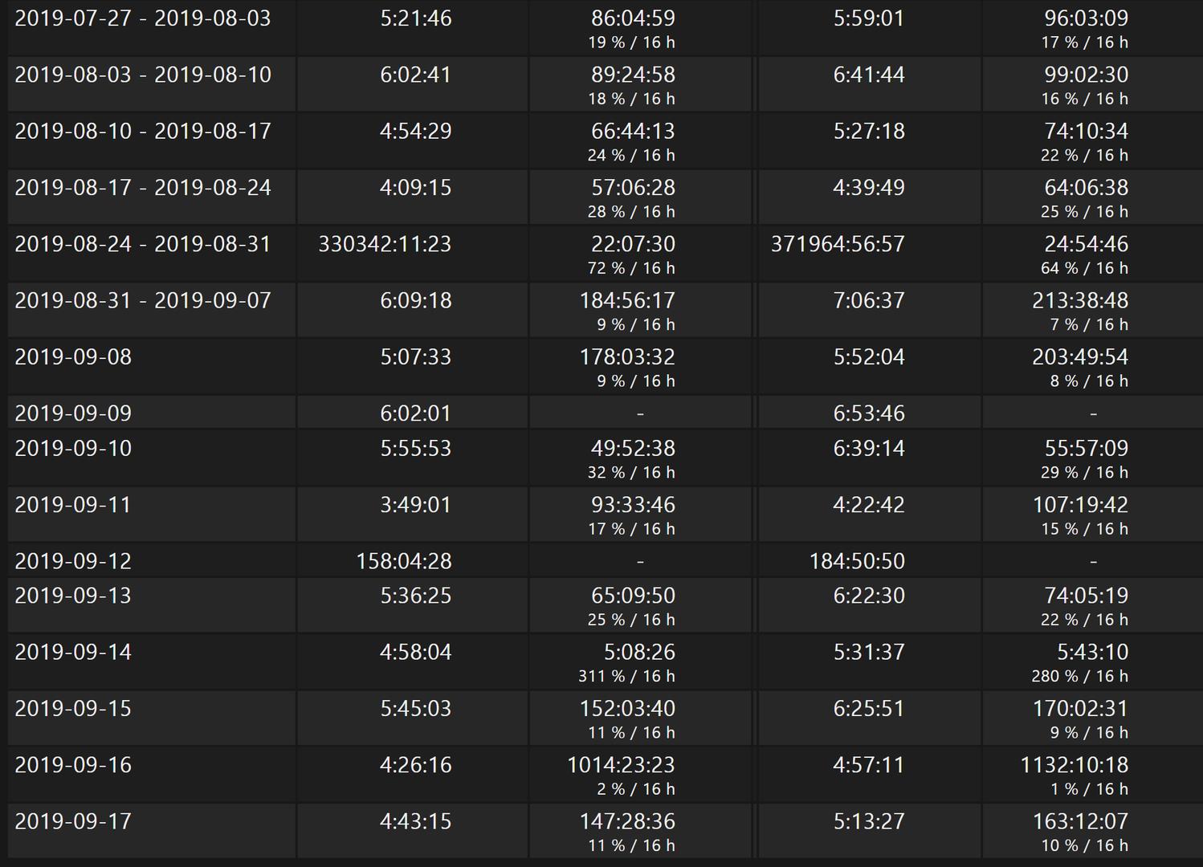Click the 184:56:17 time value
The image size is (1203, 867).
[x=627, y=301]
